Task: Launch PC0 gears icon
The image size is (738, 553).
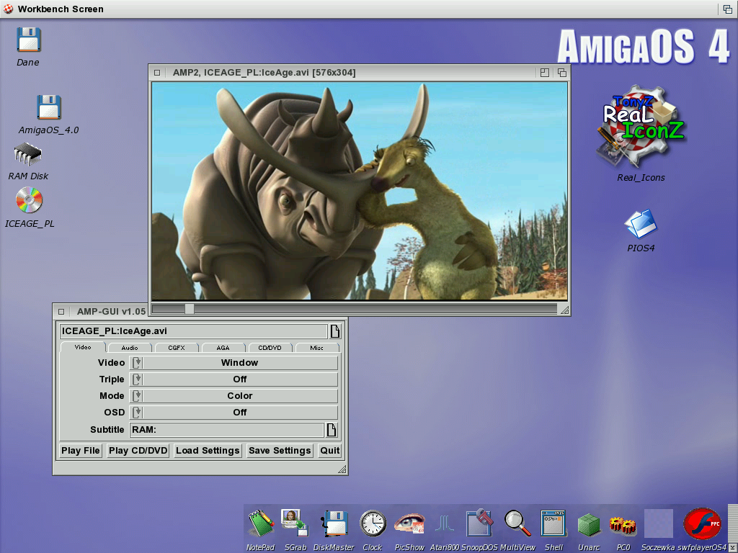Action: [x=623, y=525]
